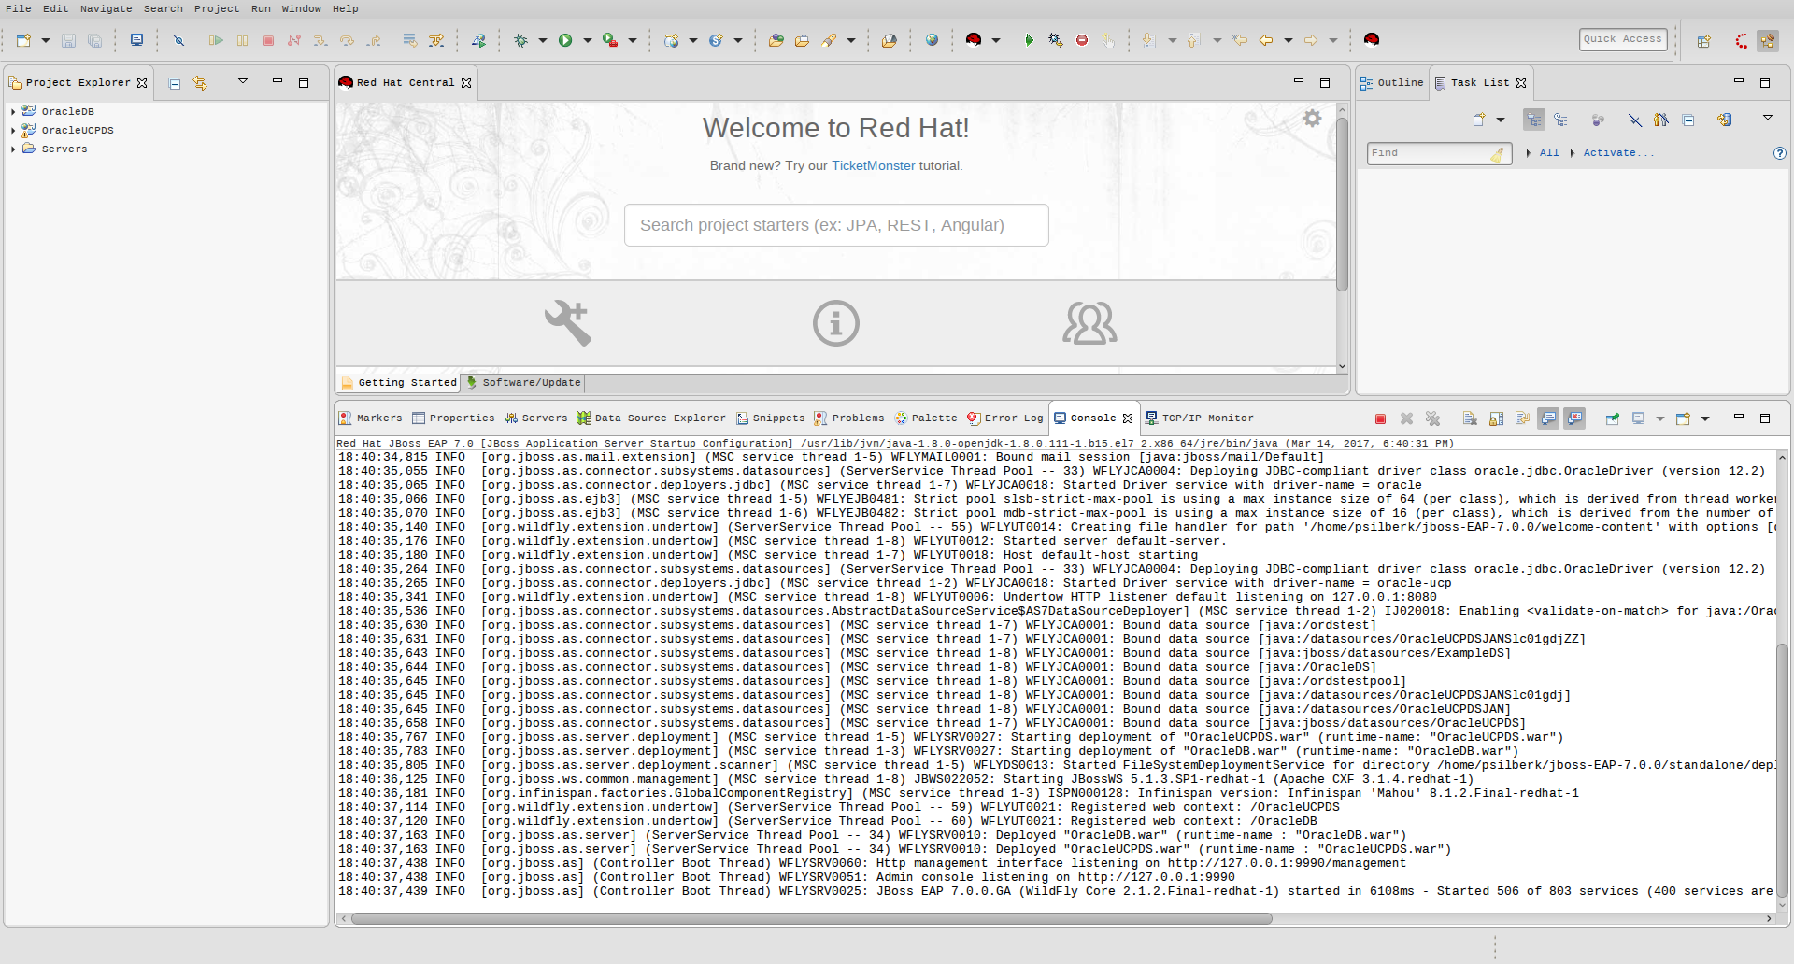Switch to the Outline tab
The height and width of the screenshot is (964, 1794).
pos(1392,83)
